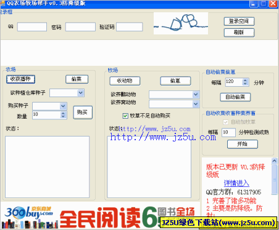The image size is (279, 230).
Task: Click the 登录空间 login button
Action: 239,22
